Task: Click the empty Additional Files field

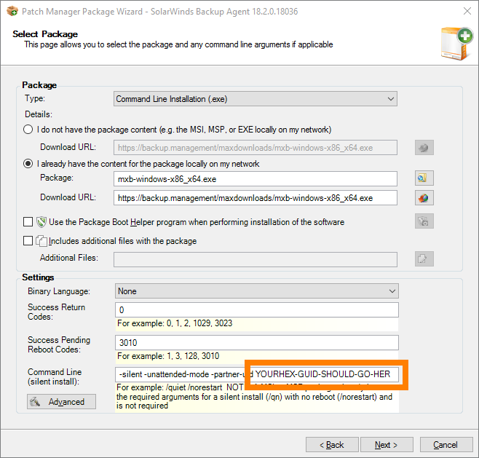Action: coord(256,259)
